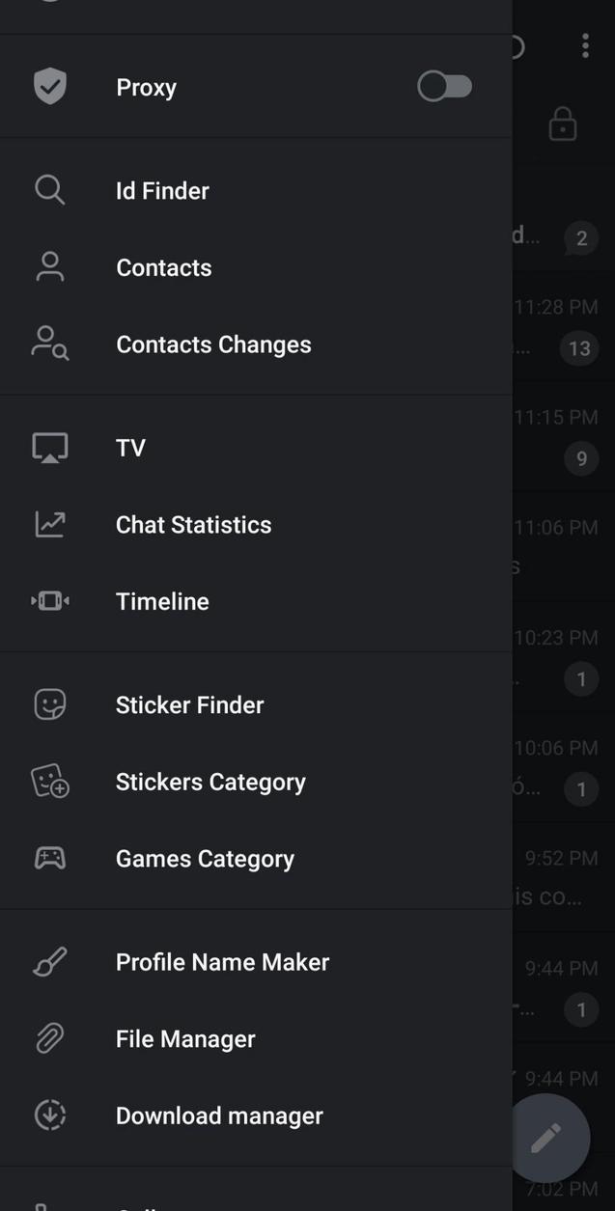This screenshot has width=615, height=1211.
Task: Open Chat Statistics
Action: 193,524
